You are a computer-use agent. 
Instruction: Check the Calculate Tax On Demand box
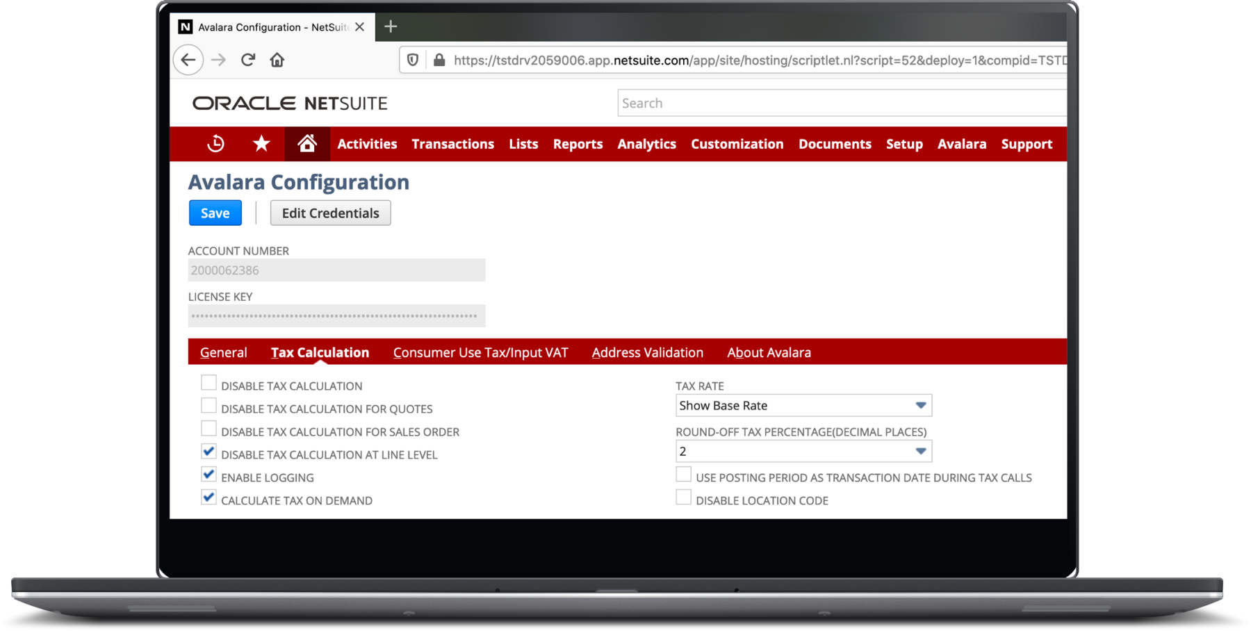(208, 497)
